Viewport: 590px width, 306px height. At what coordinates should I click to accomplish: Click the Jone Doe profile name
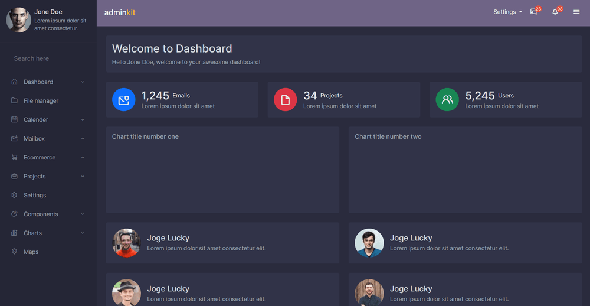pyautogui.click(x=48, y=12)
